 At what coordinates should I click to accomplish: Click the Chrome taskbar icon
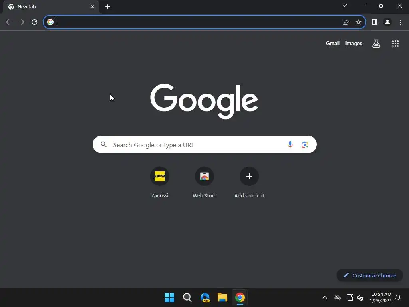pos(240,297)
